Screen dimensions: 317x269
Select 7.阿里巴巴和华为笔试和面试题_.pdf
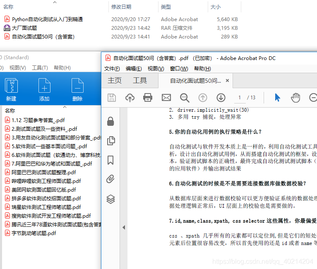(52, 164)
